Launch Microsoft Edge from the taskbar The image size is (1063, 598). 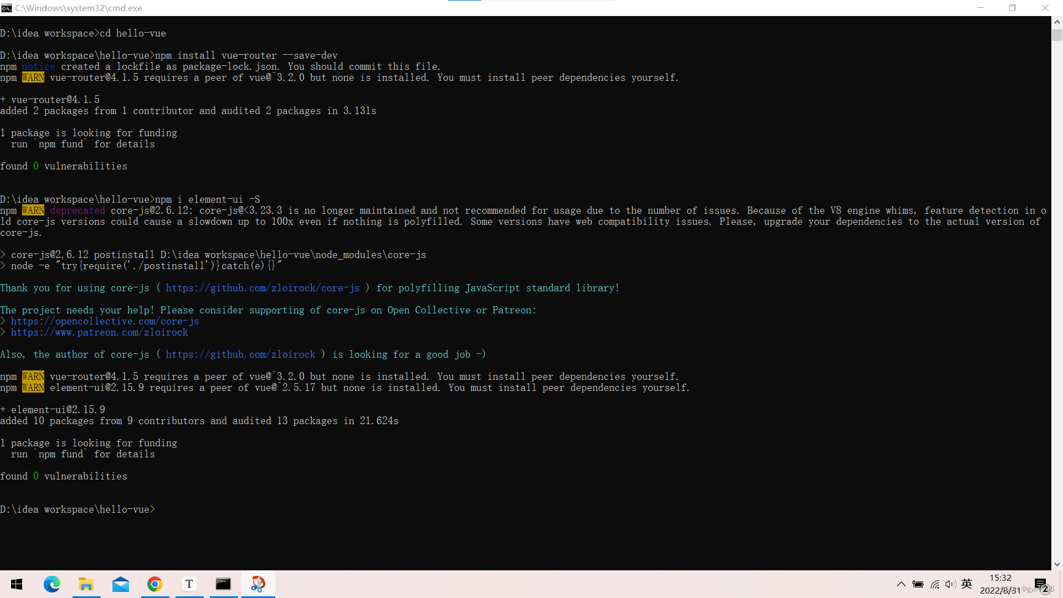(51, 584)
